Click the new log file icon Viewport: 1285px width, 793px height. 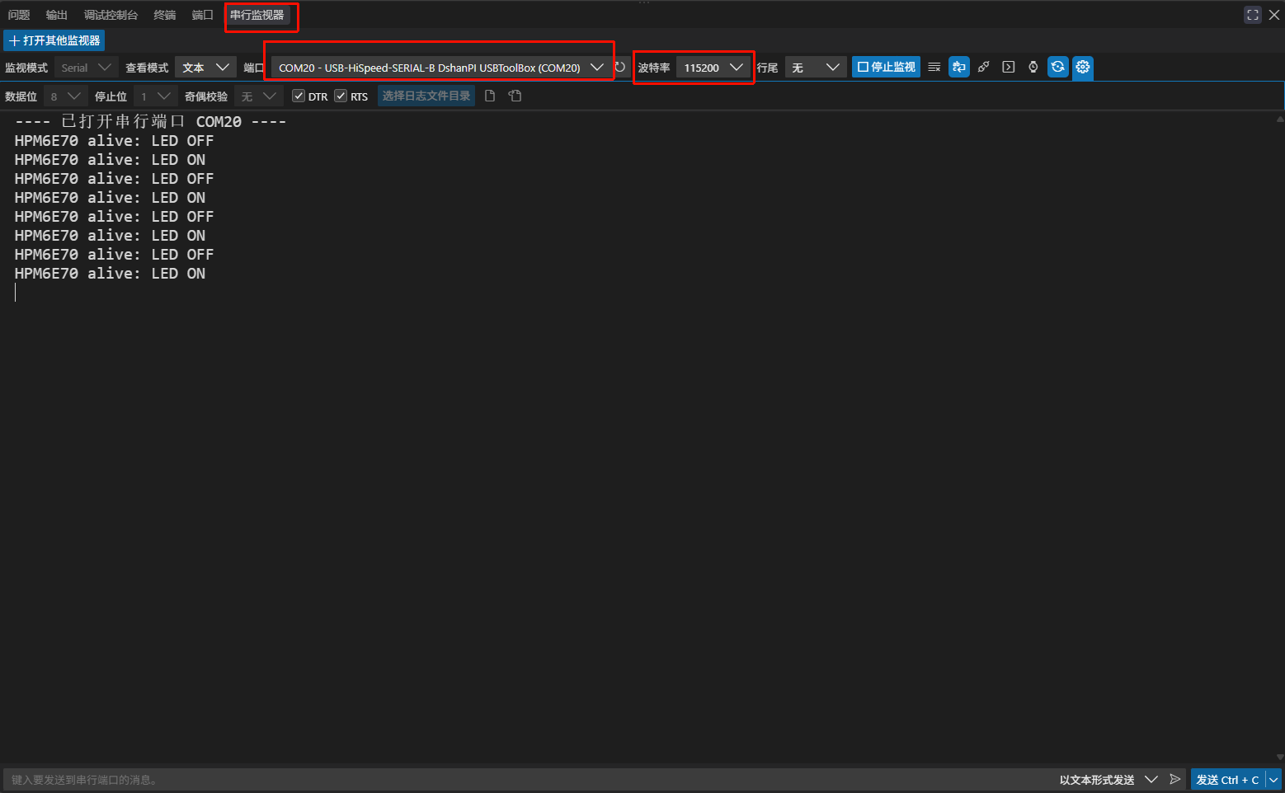click(490, 96)
